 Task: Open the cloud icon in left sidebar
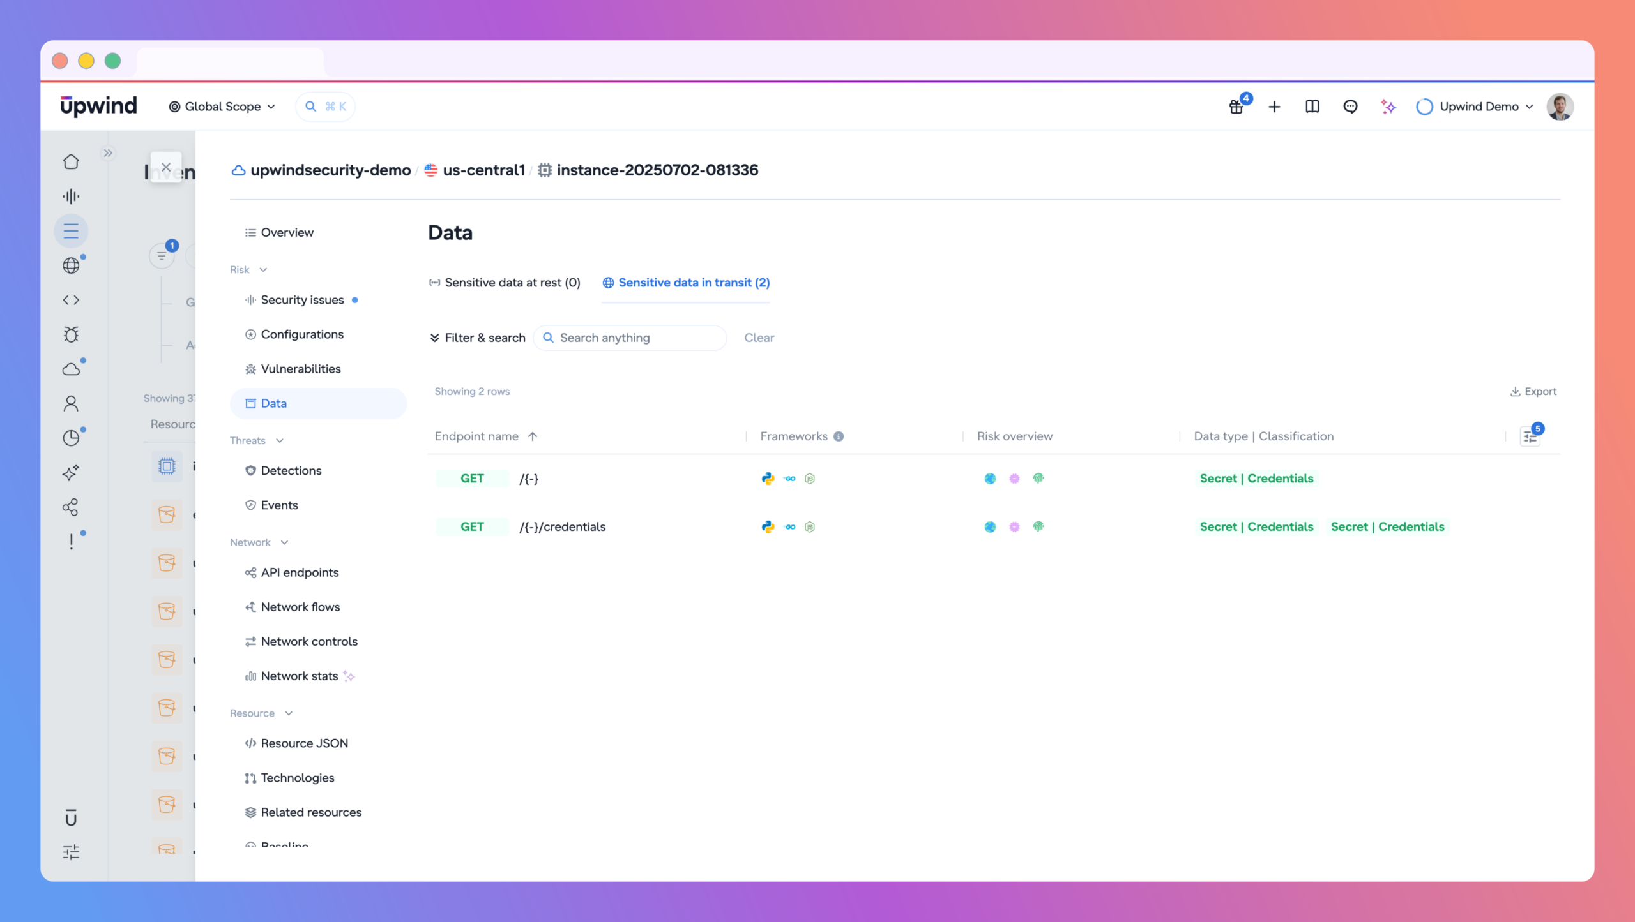tap(71, 369)
